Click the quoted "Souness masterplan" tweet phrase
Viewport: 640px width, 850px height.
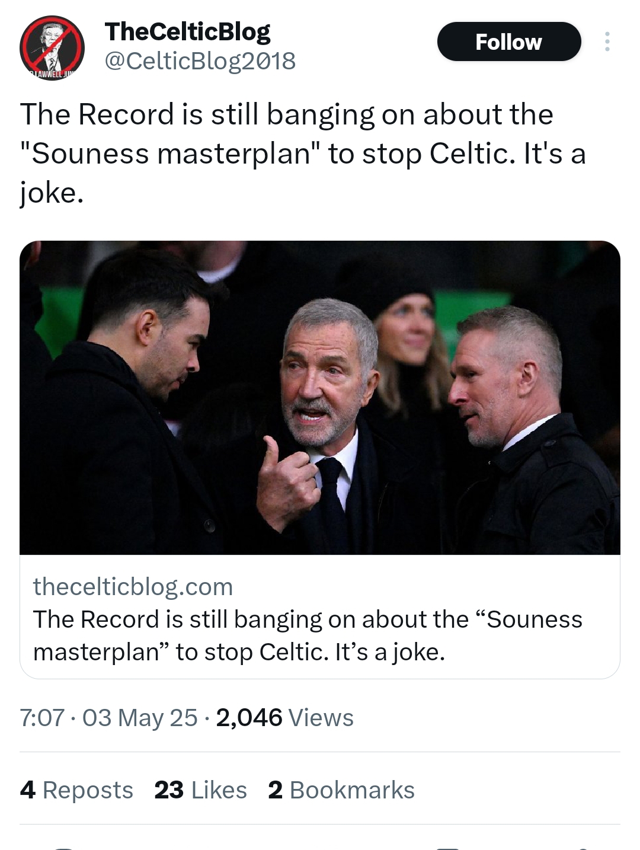(171, 154)
